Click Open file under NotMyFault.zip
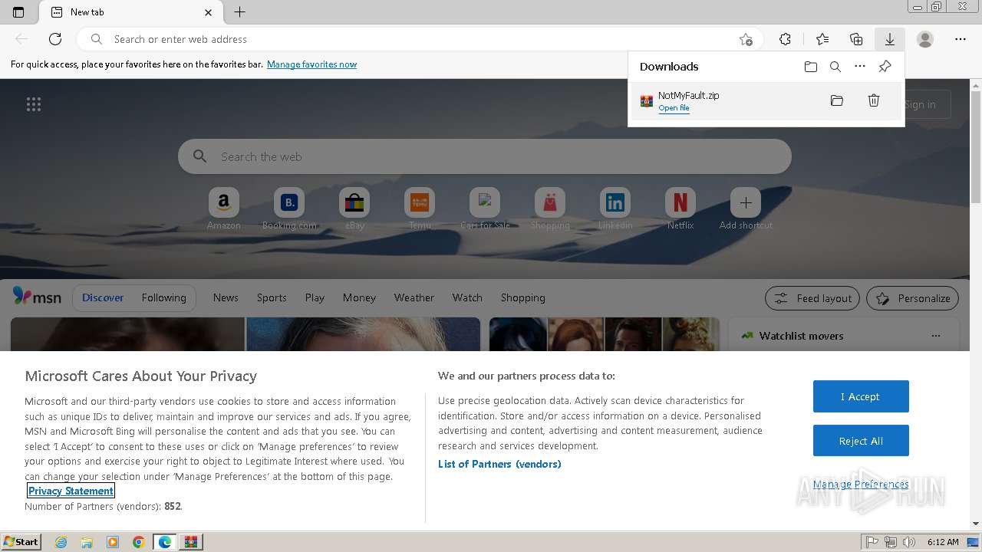The width and height of the screenshot is (982, 552). 674,108
